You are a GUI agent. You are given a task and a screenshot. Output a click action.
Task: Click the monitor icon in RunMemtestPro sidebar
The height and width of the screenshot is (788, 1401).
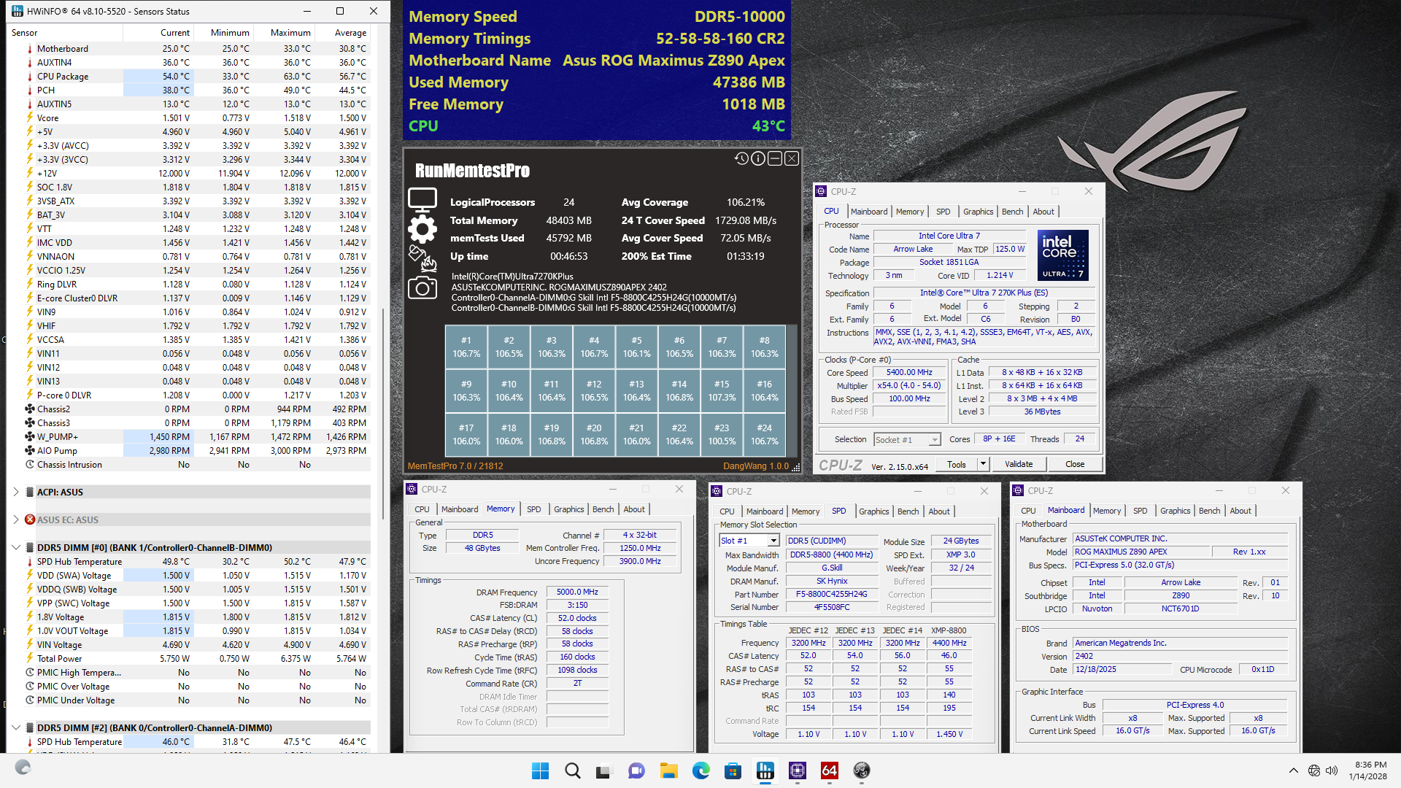tap(422, 197)
